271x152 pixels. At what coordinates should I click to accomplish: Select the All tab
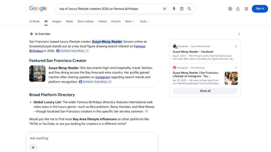(x=46, y=21)
